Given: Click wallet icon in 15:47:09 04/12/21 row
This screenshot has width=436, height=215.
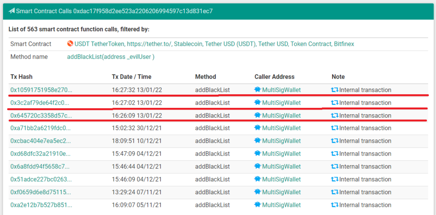Looking at the screenshot, I should click(258, 154).
